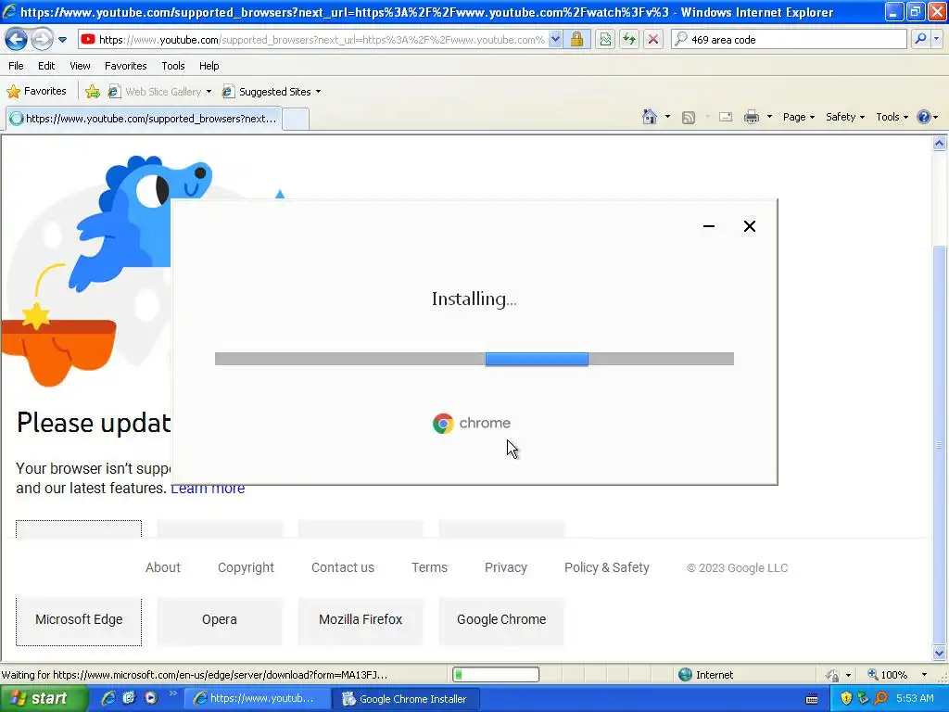Click the Refresh page icon
949x712 pixels.
coord(629,40)
